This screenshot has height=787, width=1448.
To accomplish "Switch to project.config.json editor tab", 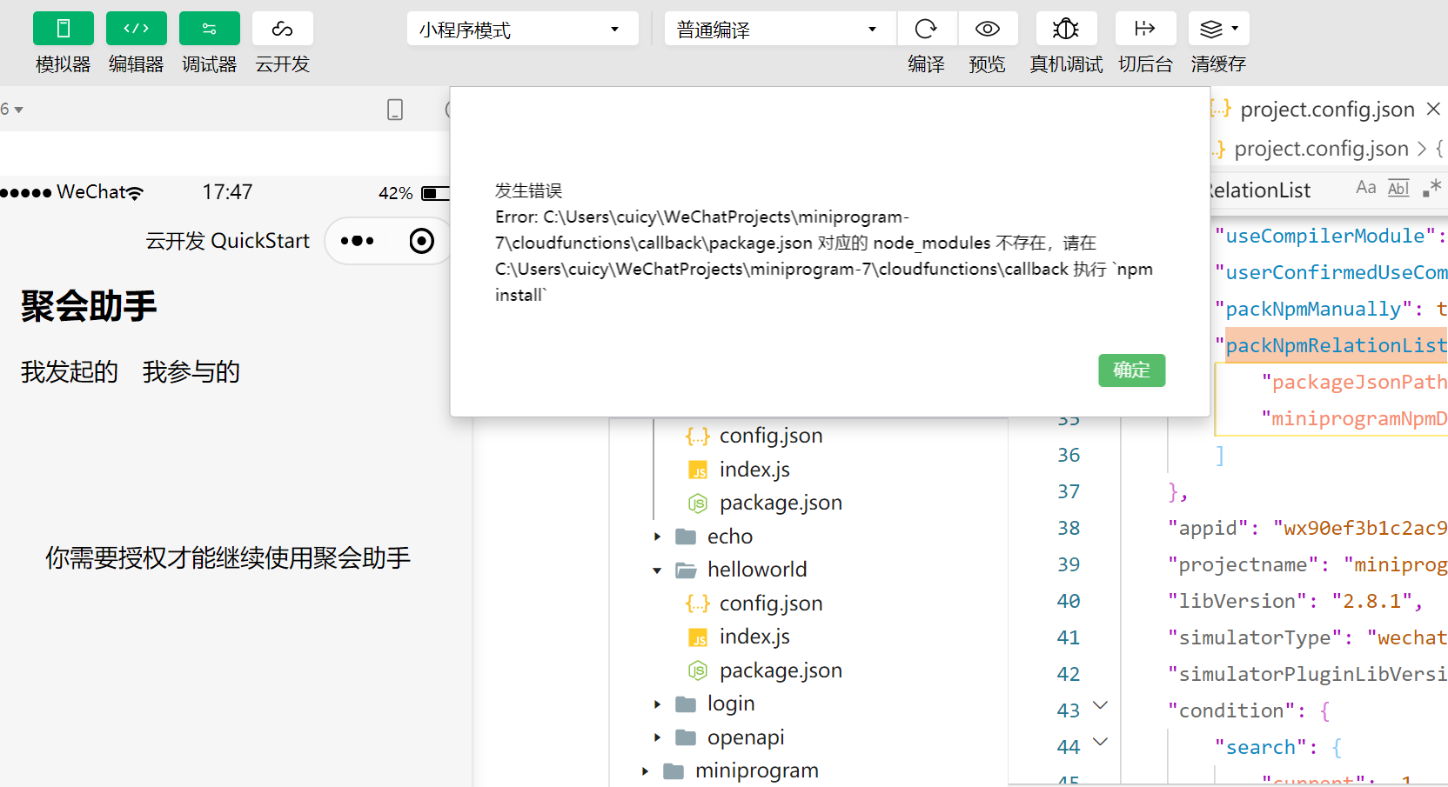I will 1327,110.
